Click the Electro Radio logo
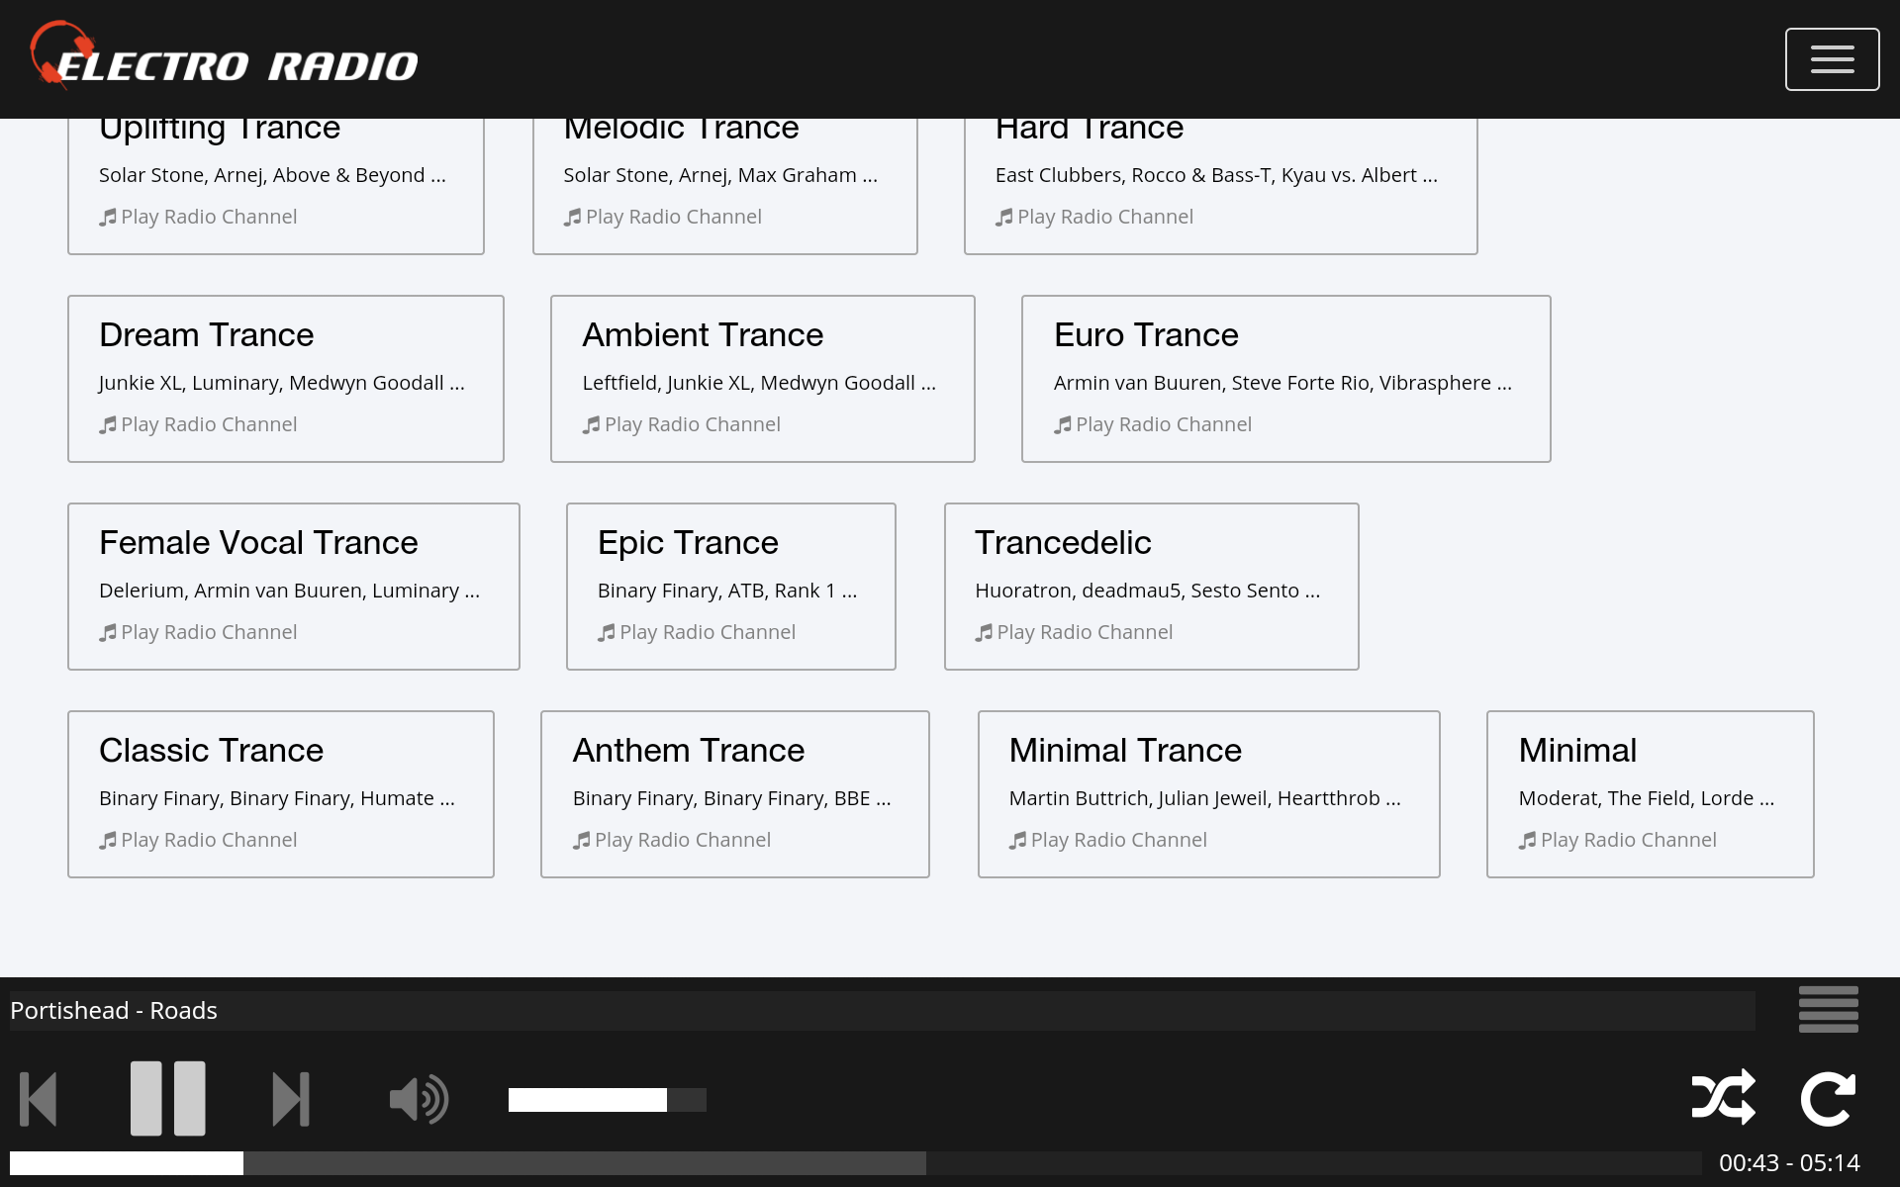The image size is (1900, 1187). tap(225, 56)
